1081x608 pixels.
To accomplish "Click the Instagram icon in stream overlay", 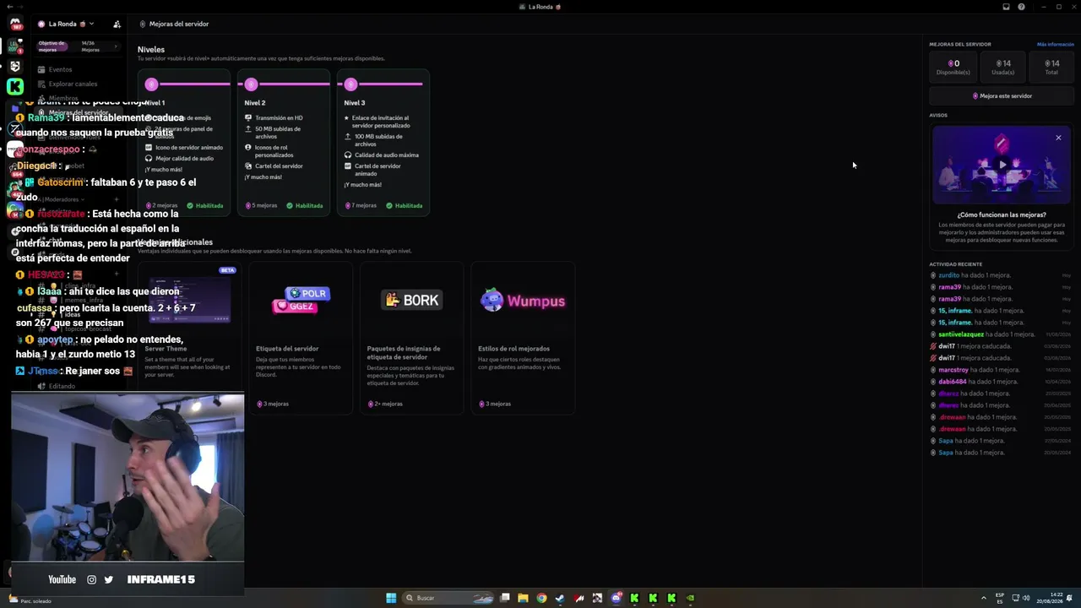I will click(92, 579).
